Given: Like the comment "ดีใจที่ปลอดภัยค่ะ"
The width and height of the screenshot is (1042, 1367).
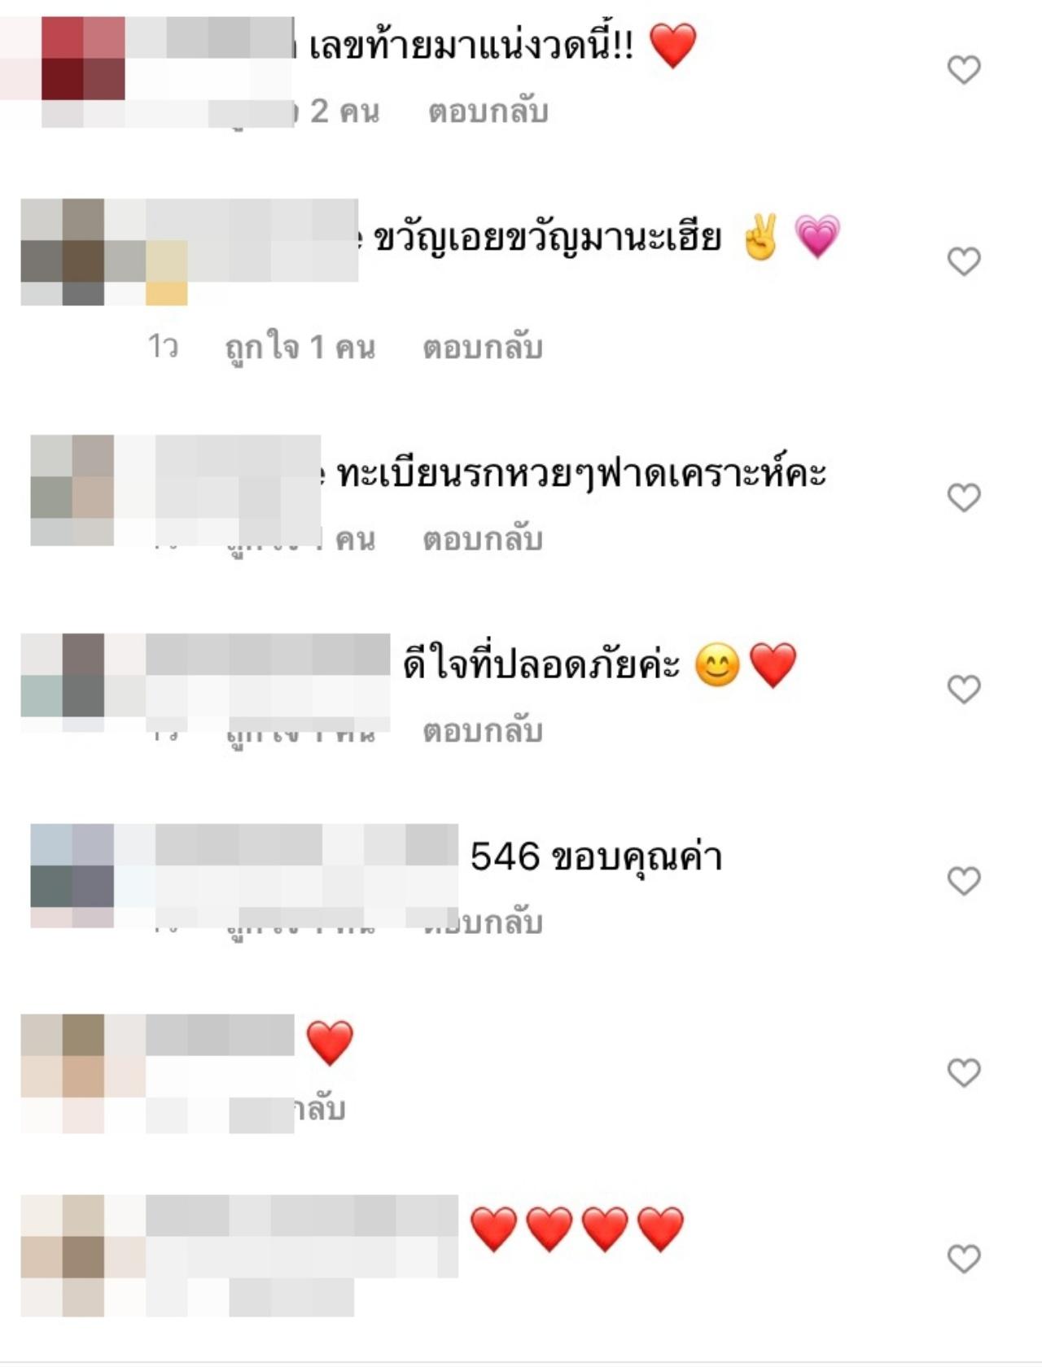Looking at the screenshot, I should coord(964,690).
